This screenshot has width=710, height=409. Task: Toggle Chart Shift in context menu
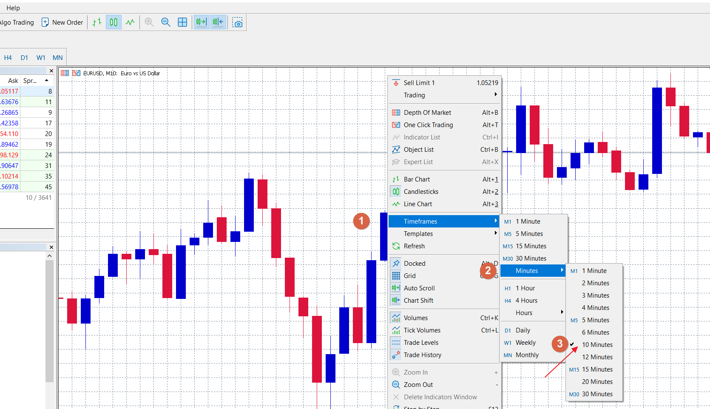[445, 301]
